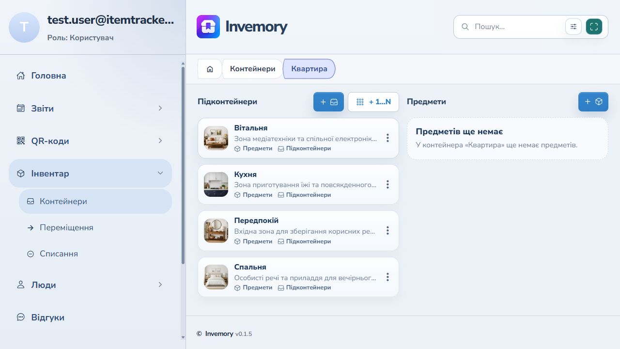Viewport: 620px width, 349px height.
Task: Open Кухня thumbnail image
Action: point(216,184)
